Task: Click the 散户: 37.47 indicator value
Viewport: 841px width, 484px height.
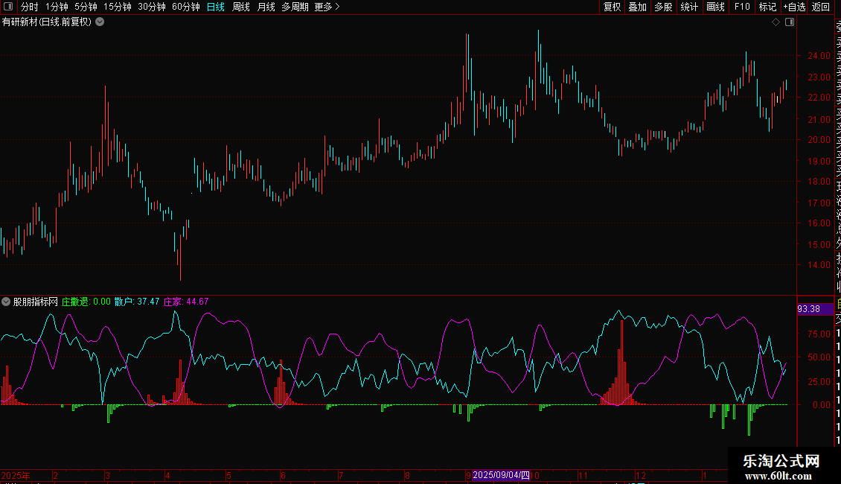Action: coord(137,302)
